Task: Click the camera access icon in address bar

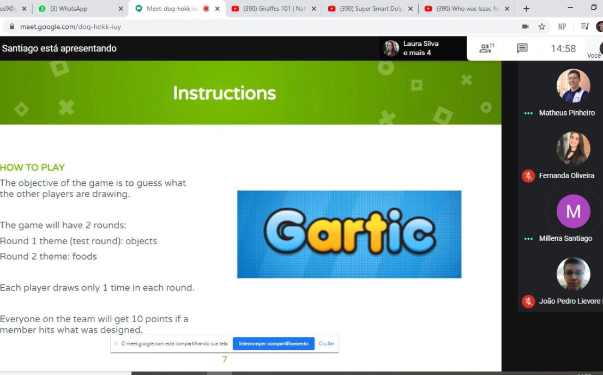Action: pyautogui.click(x=526, y=27)
